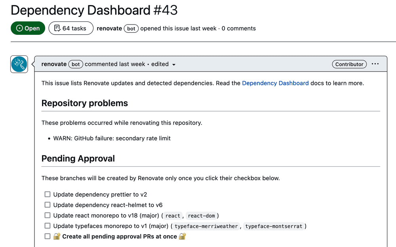Click the react code chip
This screenshot has height=247, width=396.
(173, 215)
